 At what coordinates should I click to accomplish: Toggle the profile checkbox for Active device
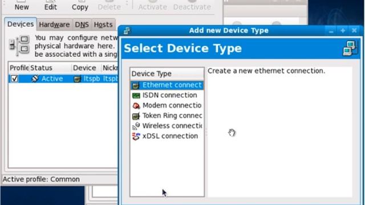coord(14,79)
